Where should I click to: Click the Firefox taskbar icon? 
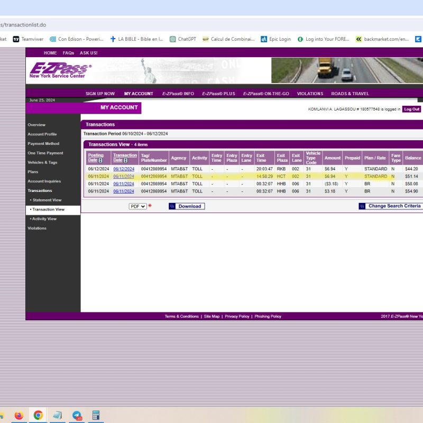coord(19,415)
